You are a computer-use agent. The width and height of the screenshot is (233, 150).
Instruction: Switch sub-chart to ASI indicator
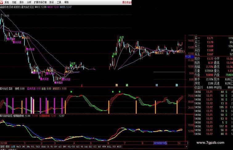pos(60,147)
